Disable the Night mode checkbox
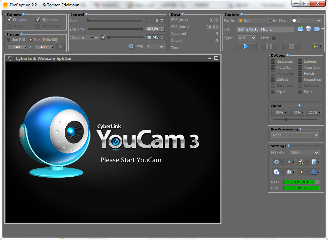 38,20
